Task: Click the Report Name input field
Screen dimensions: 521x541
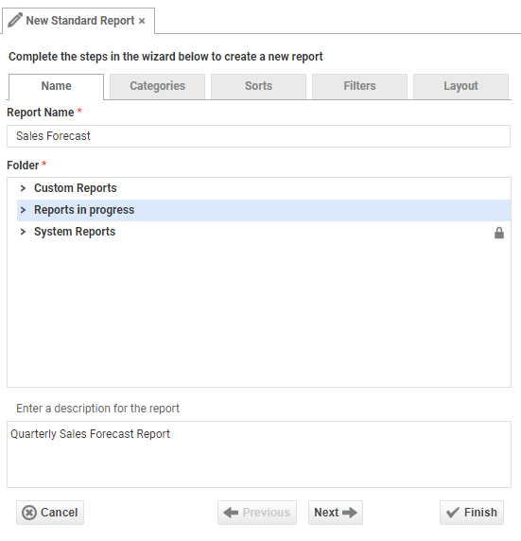Action: tap(258, 136)
